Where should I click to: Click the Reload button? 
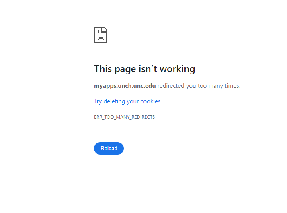pyautogui.click(x=109, y=148)
